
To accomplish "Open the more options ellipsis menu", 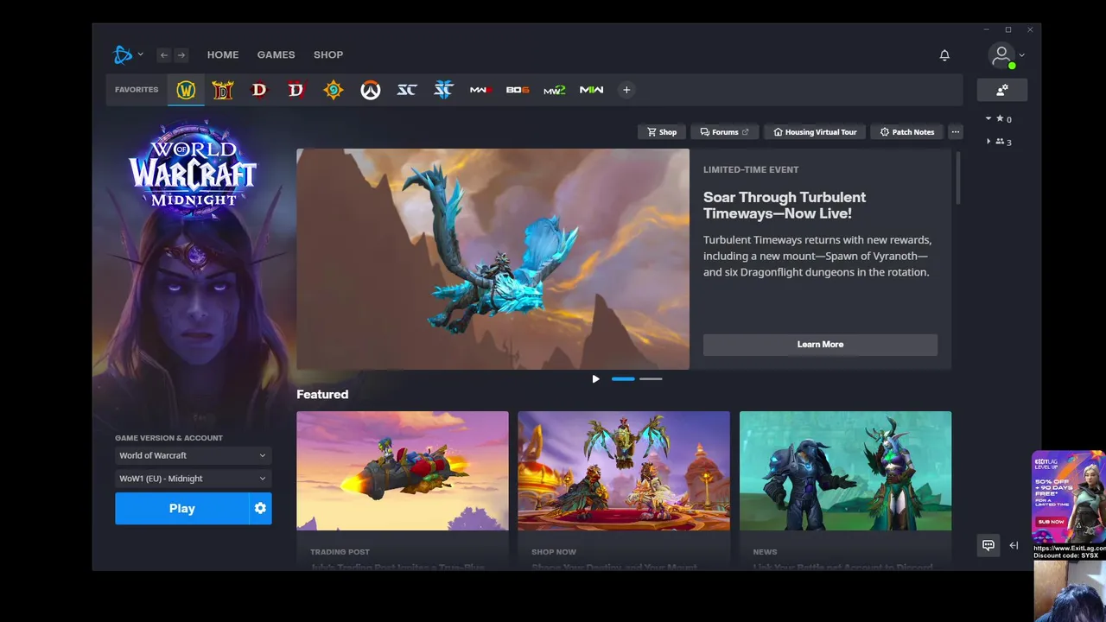I will (x=955, y=132).
